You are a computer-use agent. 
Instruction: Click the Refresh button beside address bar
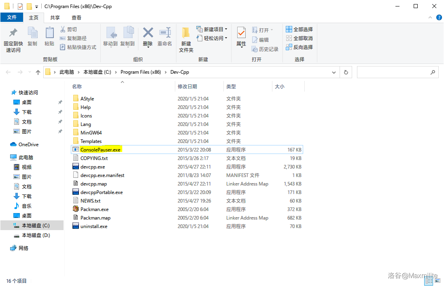(346, 72)
